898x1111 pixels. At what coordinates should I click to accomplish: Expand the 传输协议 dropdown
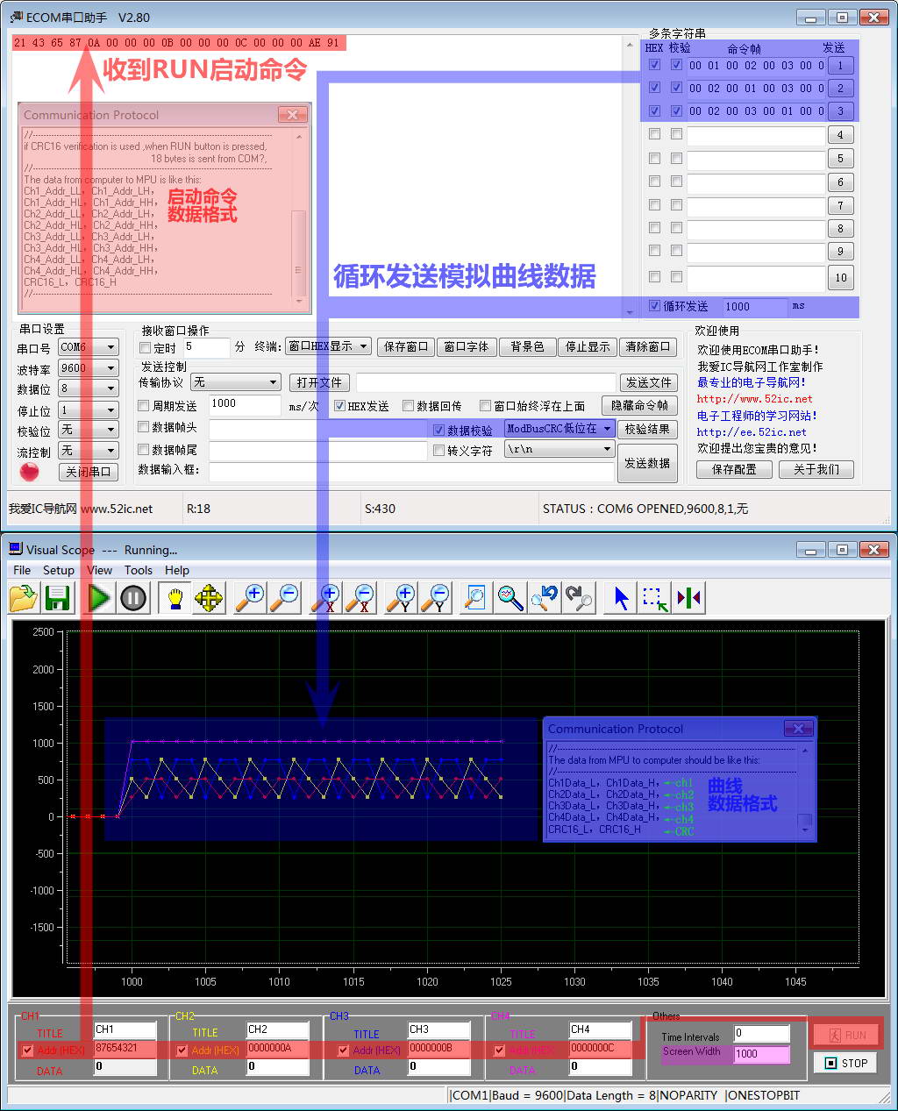(x=235, y=382)
